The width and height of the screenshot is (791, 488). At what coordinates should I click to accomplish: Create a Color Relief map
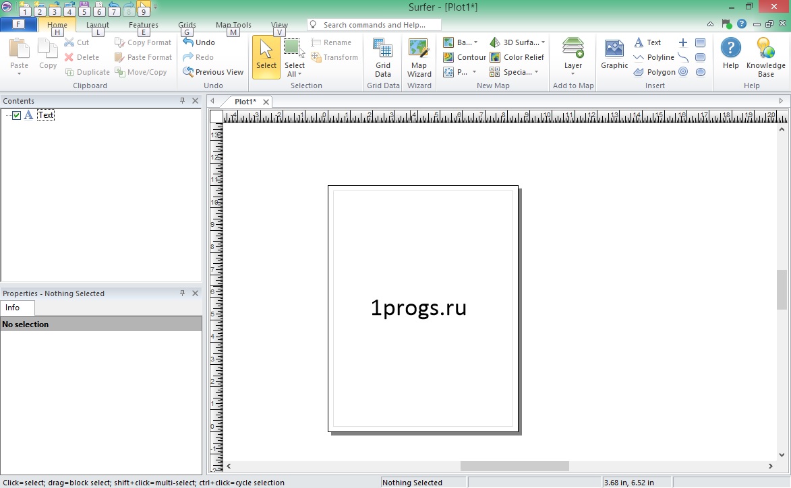point(517,57)
